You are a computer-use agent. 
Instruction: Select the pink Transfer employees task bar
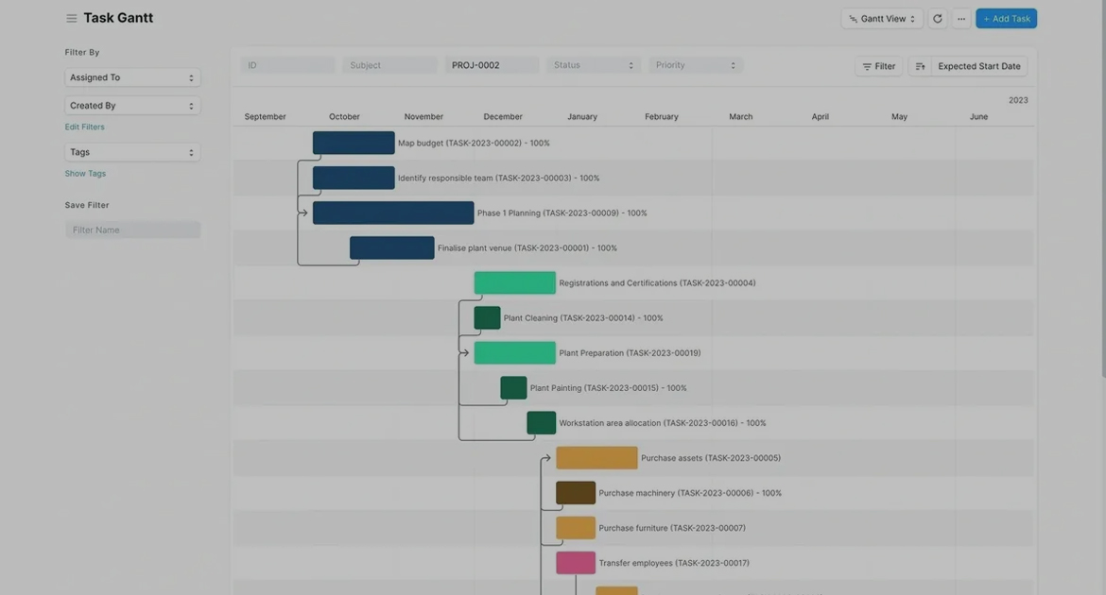(x=575, y=563)
